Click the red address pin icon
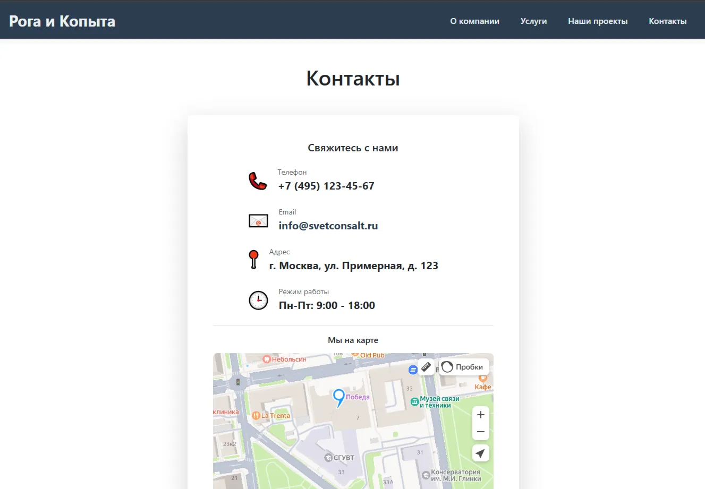Screen dimensions: 705x489 pos(254,260)
